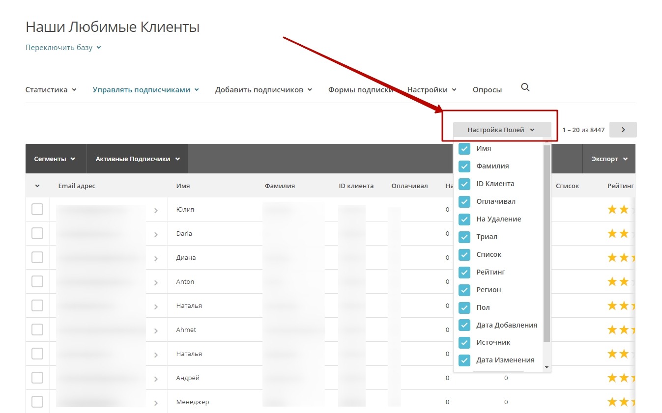The width and height of the screenshot is (662, 413).
Task: Open the Опросы menu item
Action: (x=487, y=90)
